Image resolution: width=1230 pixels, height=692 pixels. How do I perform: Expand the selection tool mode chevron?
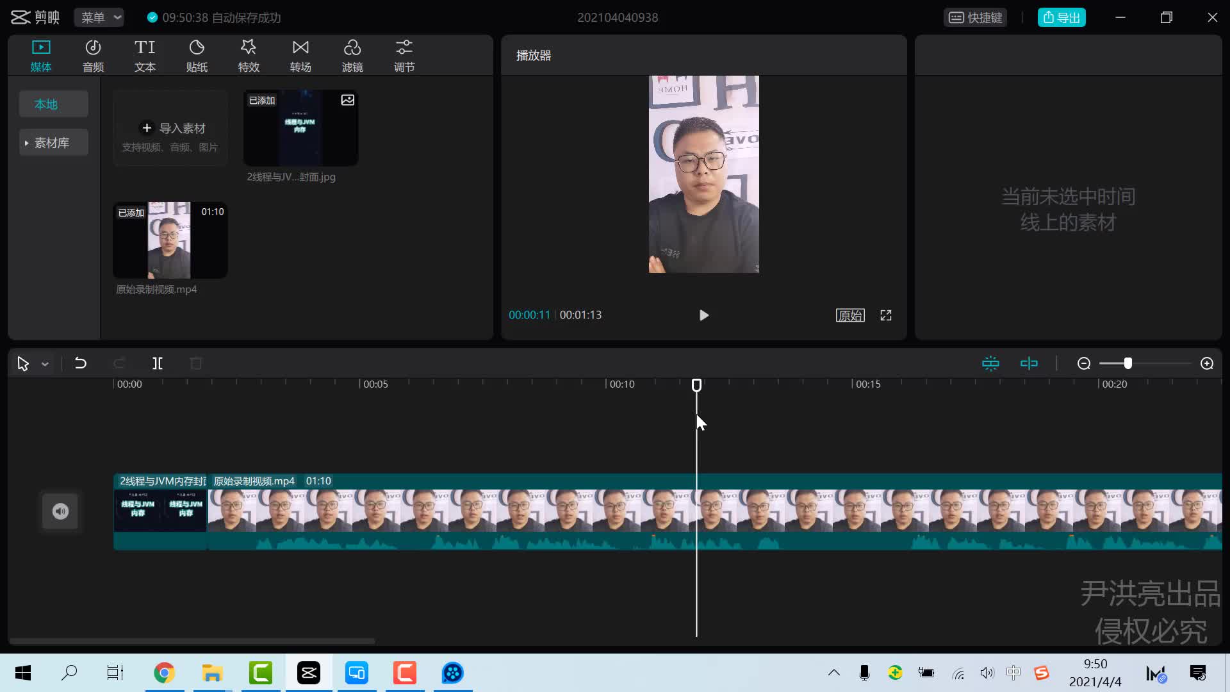(x=45, y=365)
